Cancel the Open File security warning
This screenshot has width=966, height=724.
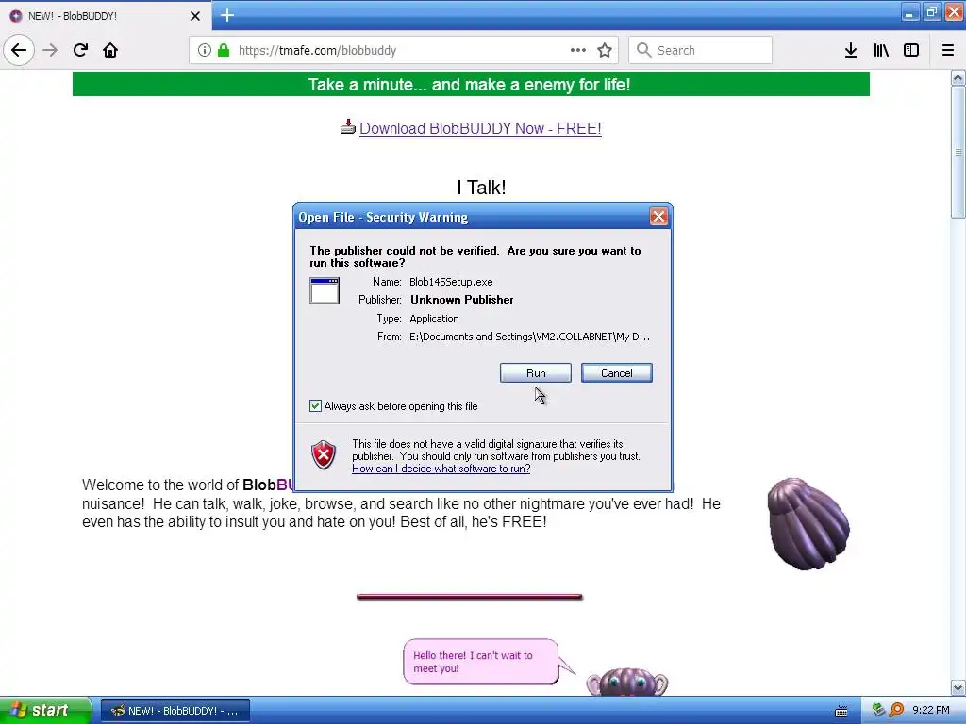[x=616, y=372]
